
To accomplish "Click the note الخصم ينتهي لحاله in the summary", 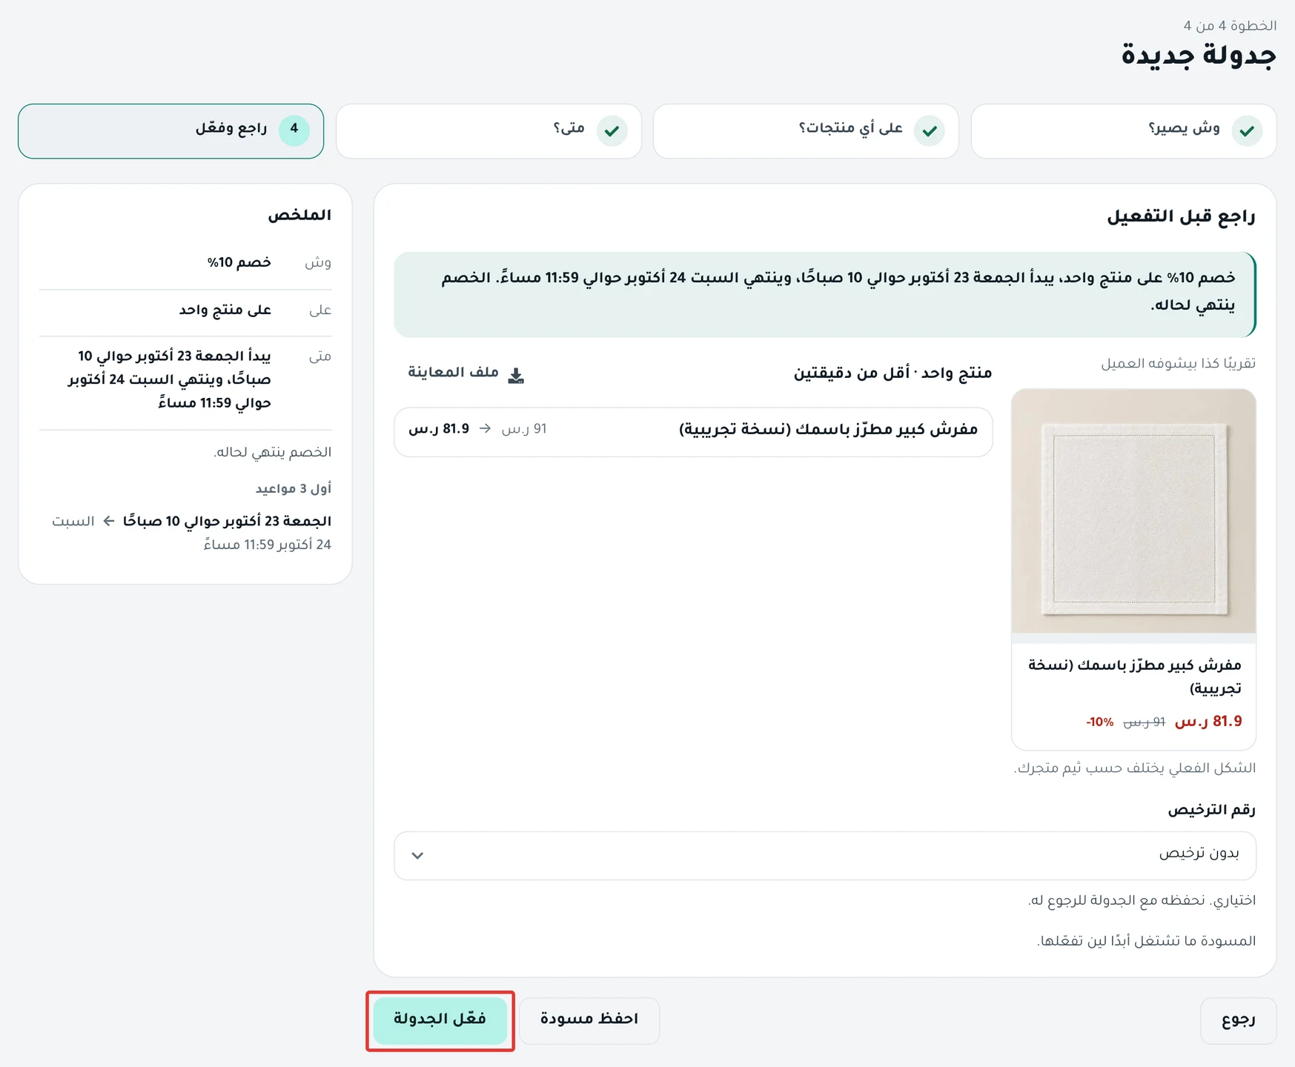I will point(273,452).
